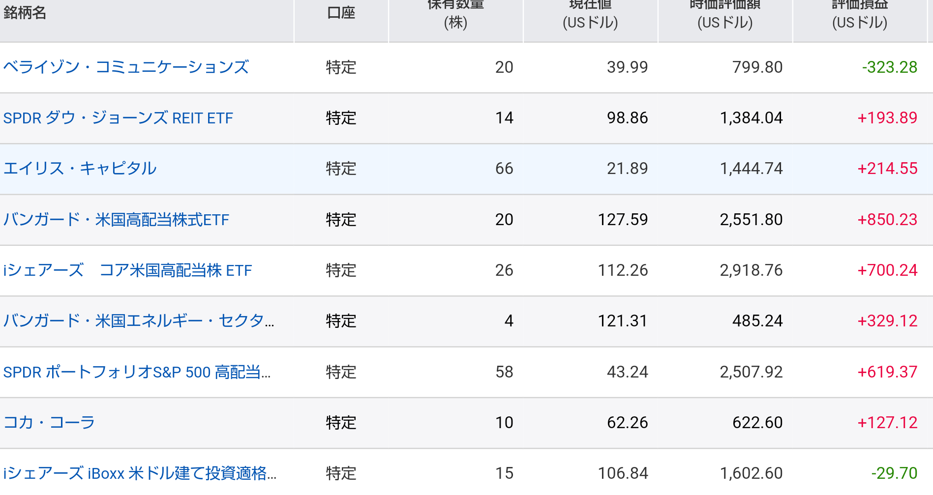
Task: Click the 口座 column header
Action: point(341,13)
